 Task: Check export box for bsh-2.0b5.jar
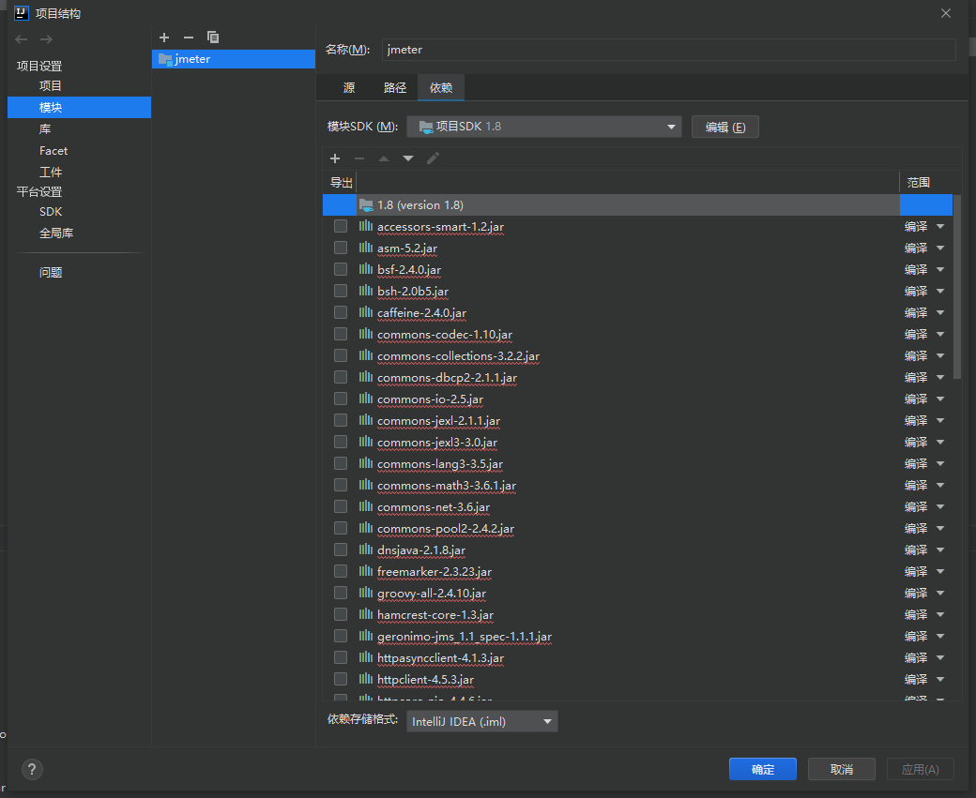coord(341,291)
